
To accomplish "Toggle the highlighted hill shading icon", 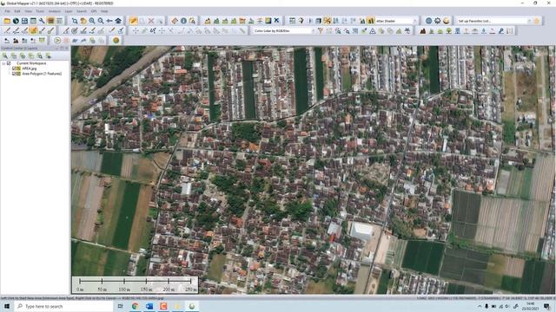I will (x=371, y=21).
